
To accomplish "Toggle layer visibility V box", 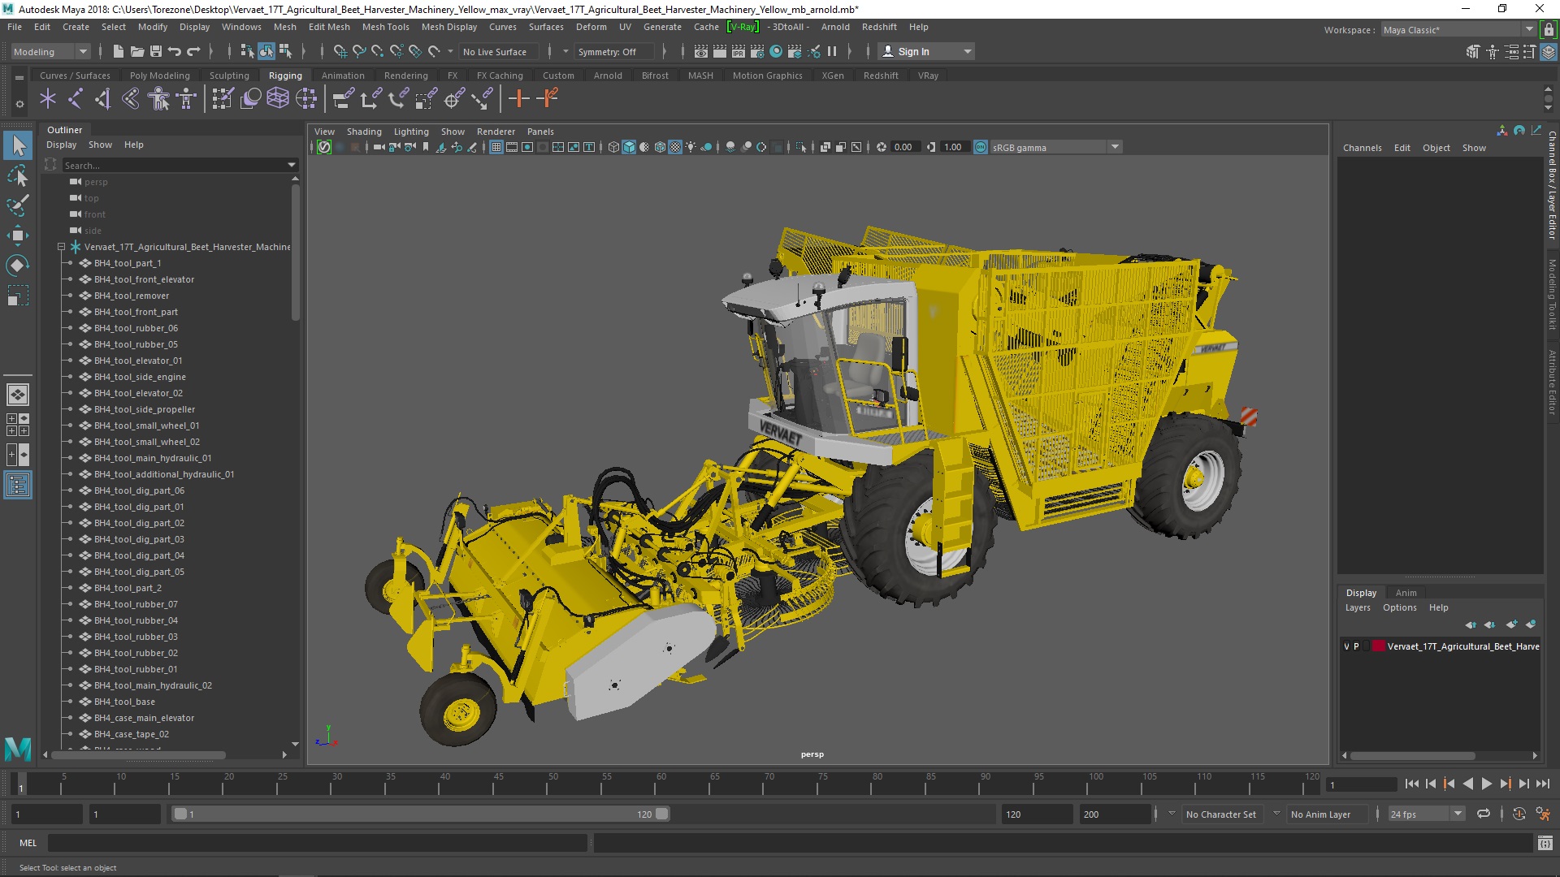I will pyautogui.click(x=1347, y=646).
